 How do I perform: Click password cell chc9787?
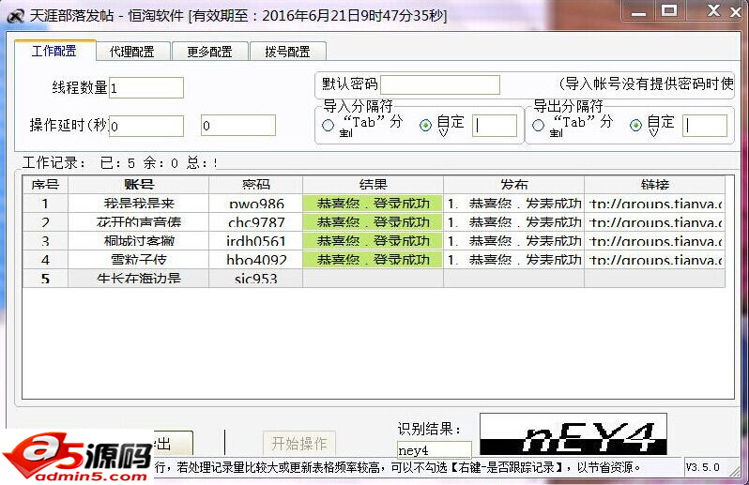click(x=255, y=222)
